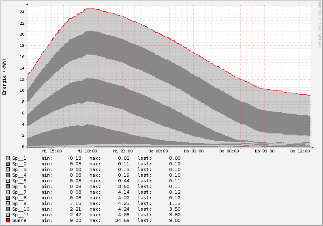This screenshot has height=226, width=323.
Task: Select the Sp__9 legend color square
Action: pyautogui.click(x=8, y=203)
